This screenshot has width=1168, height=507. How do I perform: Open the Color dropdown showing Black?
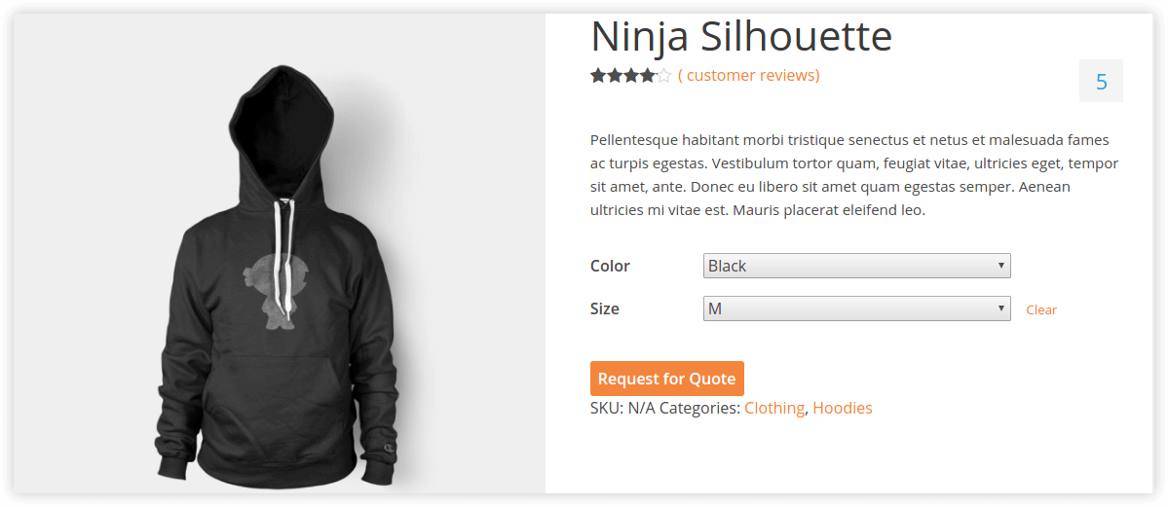[x=856, y=266]
